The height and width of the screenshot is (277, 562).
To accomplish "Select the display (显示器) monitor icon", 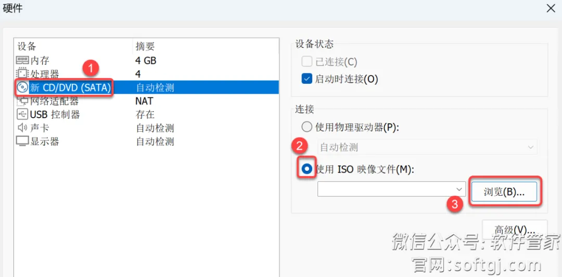I will coord(22,142).
